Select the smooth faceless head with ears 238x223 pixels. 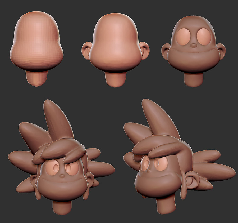point(115,50)
